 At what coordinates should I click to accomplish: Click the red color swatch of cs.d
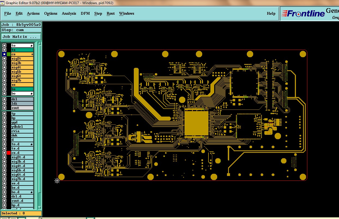pyautogui.click(x=9, y=153)
